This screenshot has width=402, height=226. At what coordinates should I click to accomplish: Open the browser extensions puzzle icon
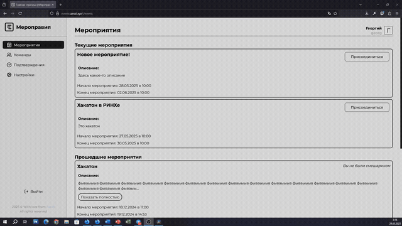click(389, 14)
